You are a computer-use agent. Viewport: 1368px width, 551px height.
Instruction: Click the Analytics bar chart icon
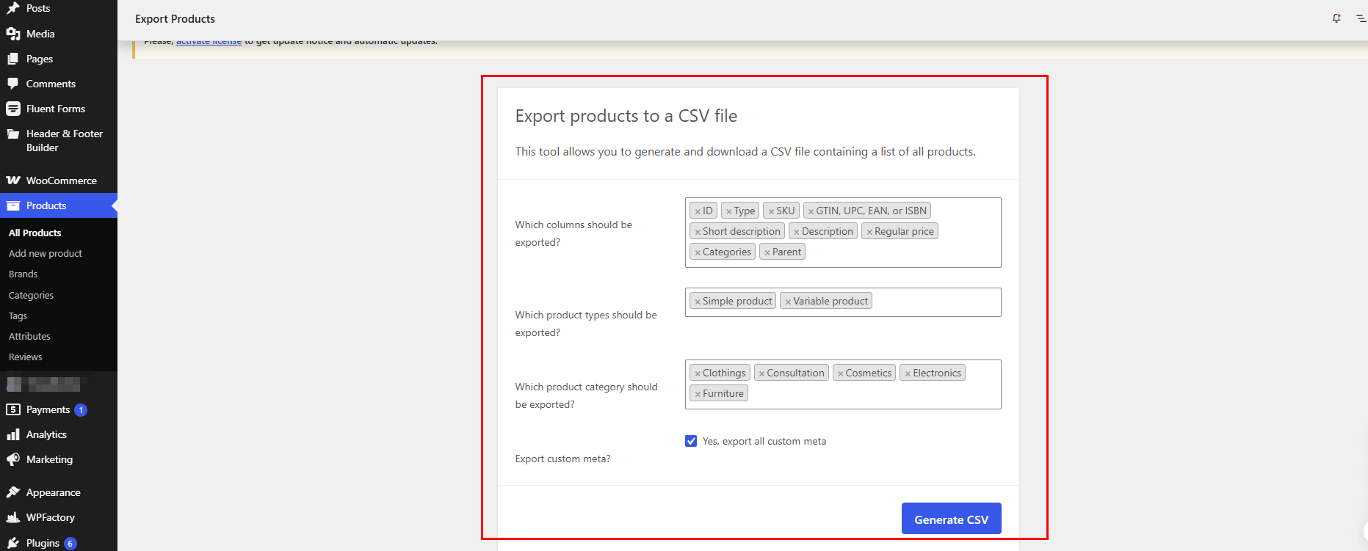(x=13, y=434)
